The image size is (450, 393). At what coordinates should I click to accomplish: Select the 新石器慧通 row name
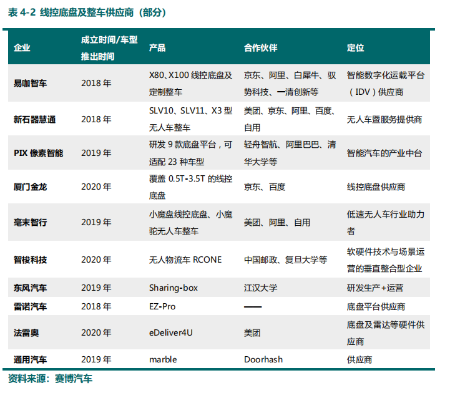tap(34, 119)
